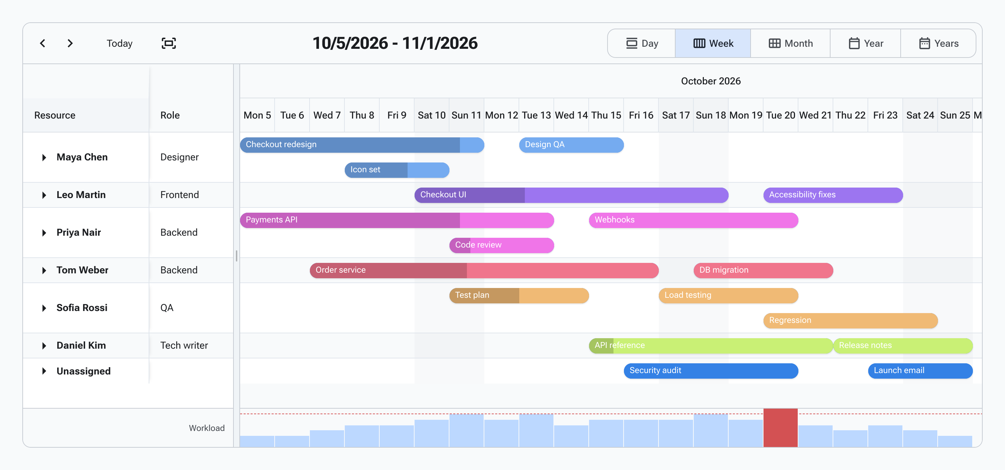Click the Mon 12 day header
1005x470 pixels.
[501, 115]
